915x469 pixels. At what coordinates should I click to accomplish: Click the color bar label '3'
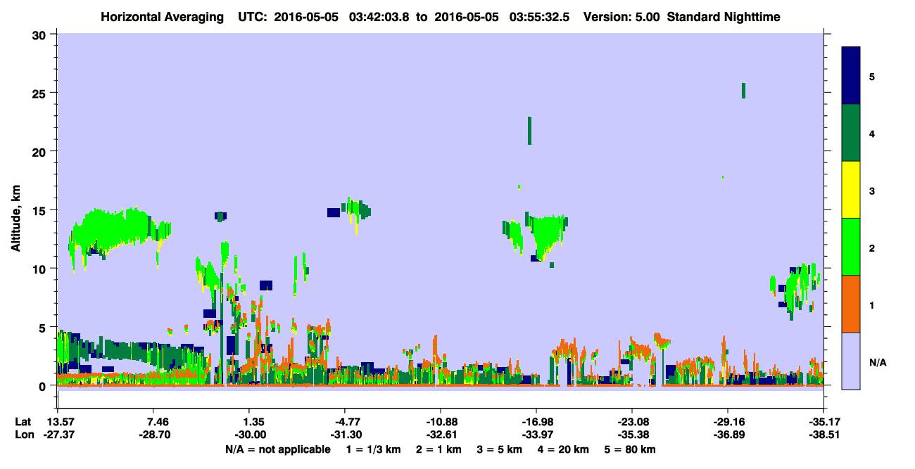coord(872,191)
